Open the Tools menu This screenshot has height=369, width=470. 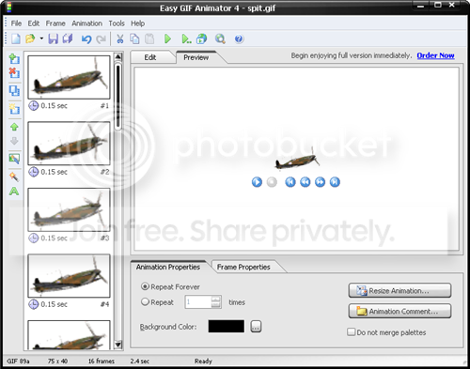tap(117, 23)
